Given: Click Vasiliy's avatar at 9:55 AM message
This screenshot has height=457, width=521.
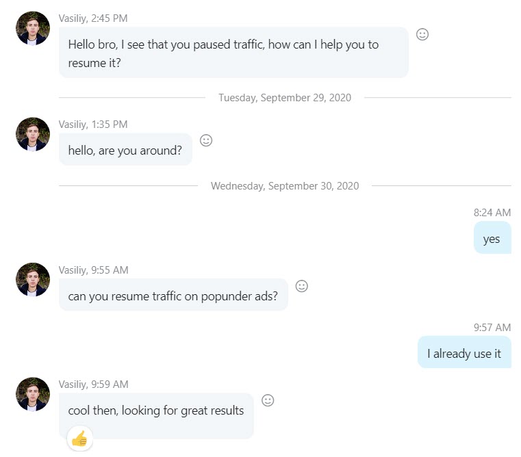Looking at the screenshot, I should [x=33, y=280].
